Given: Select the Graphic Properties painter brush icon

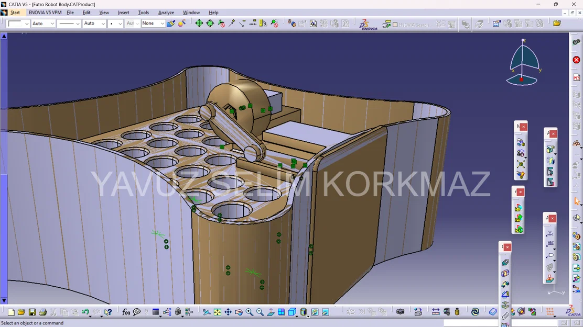Looking at the screenshot, I should click(170, 23).
